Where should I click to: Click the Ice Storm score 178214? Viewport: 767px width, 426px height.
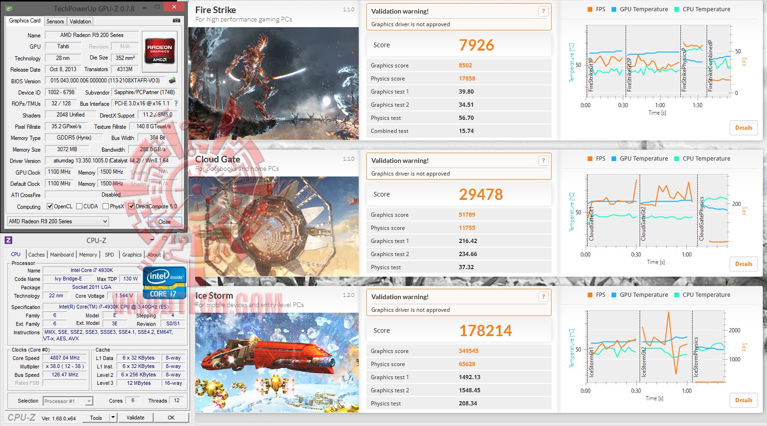486,331
